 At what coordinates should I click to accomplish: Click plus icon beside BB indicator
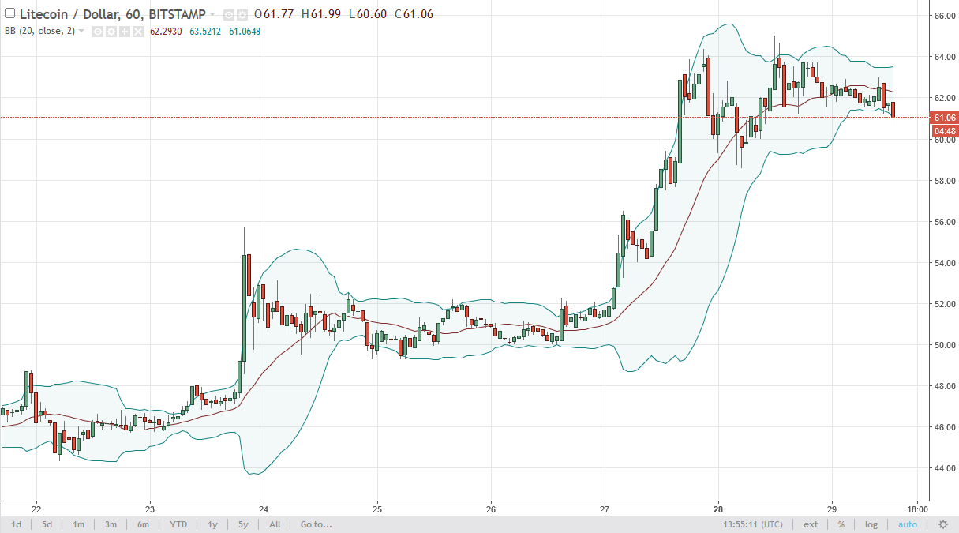click(x=125, y=32)
